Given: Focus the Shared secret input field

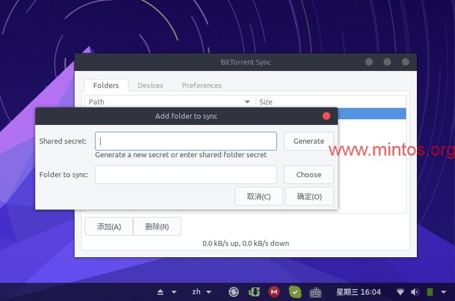Looking at the screenshot, I should click(x=186, y=141).
